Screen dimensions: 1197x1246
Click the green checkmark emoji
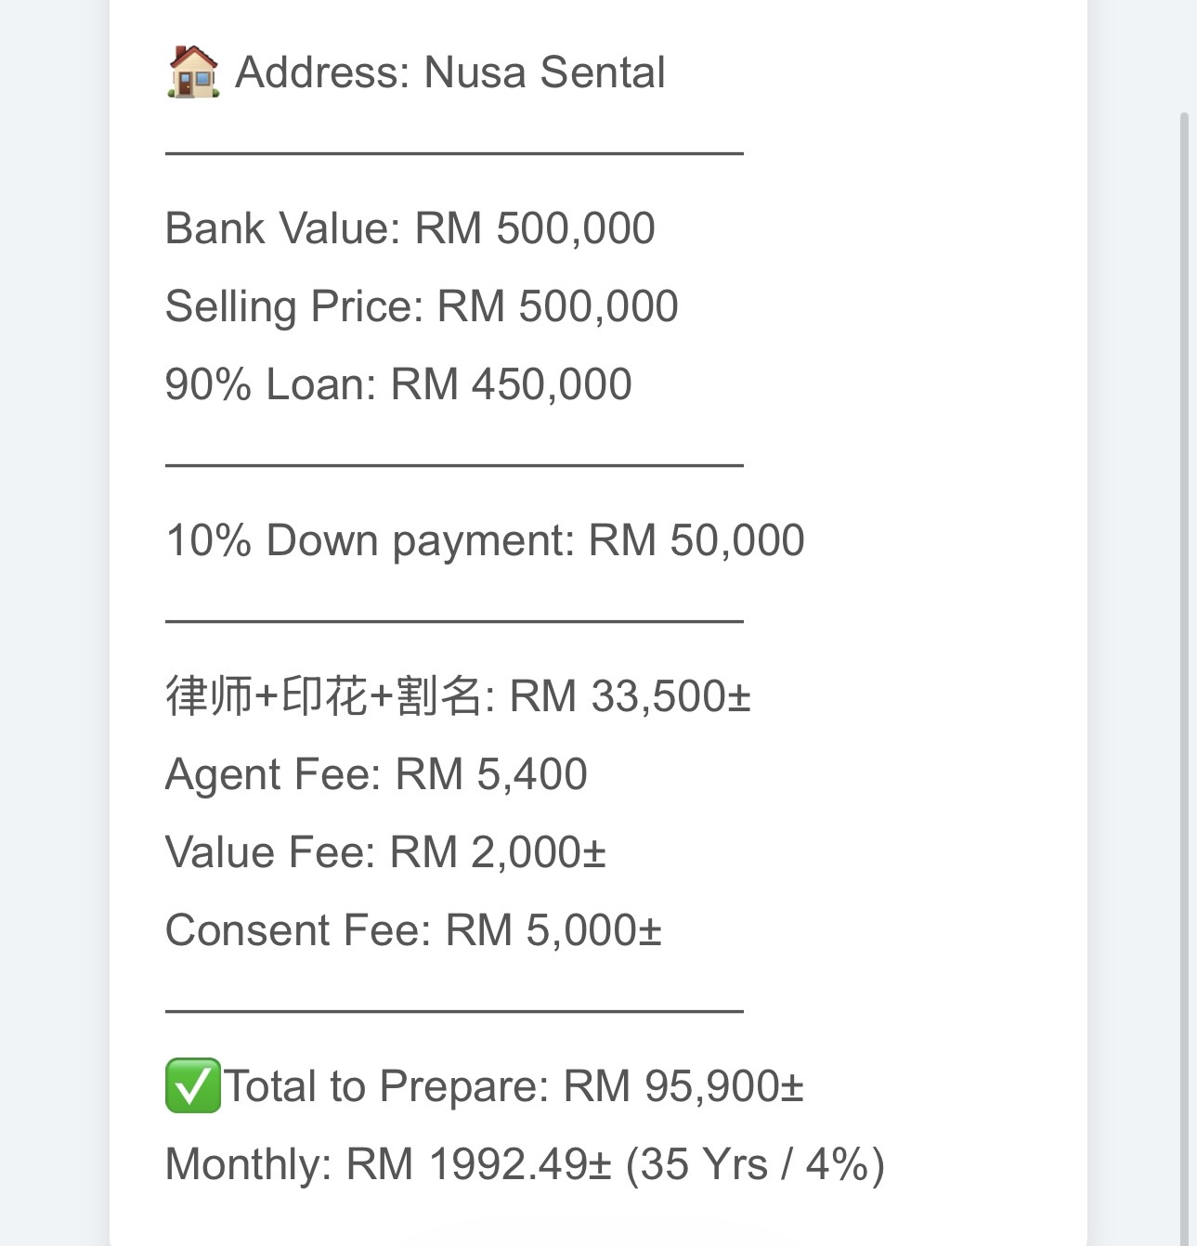tap(193, 1085)
